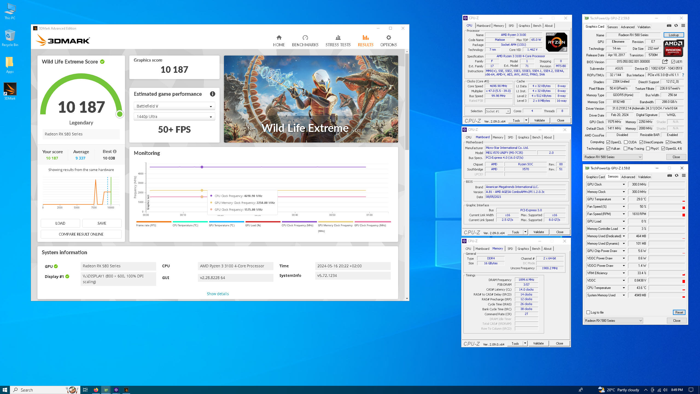Open the SPD tab in top CPU-Z window
The image size is (700, 394).
tap(511, 26)
